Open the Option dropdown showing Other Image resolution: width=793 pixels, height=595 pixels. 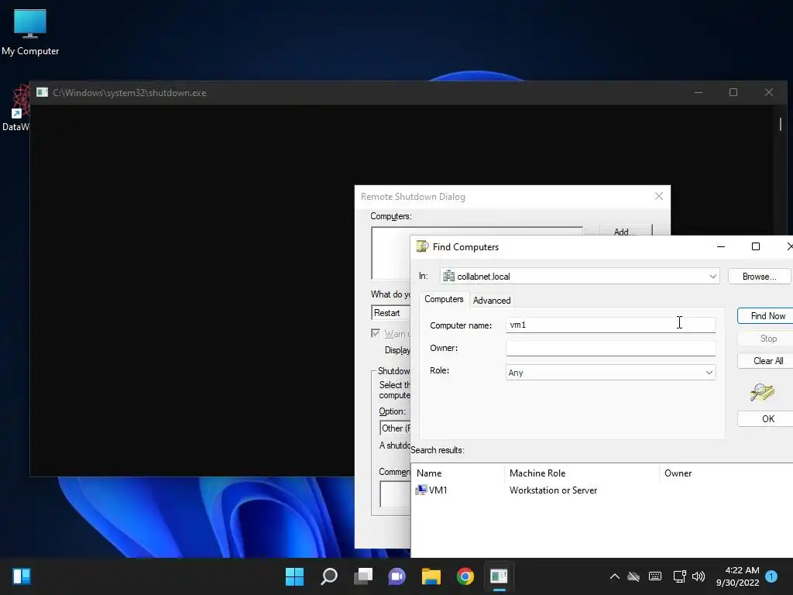[395, 428]
